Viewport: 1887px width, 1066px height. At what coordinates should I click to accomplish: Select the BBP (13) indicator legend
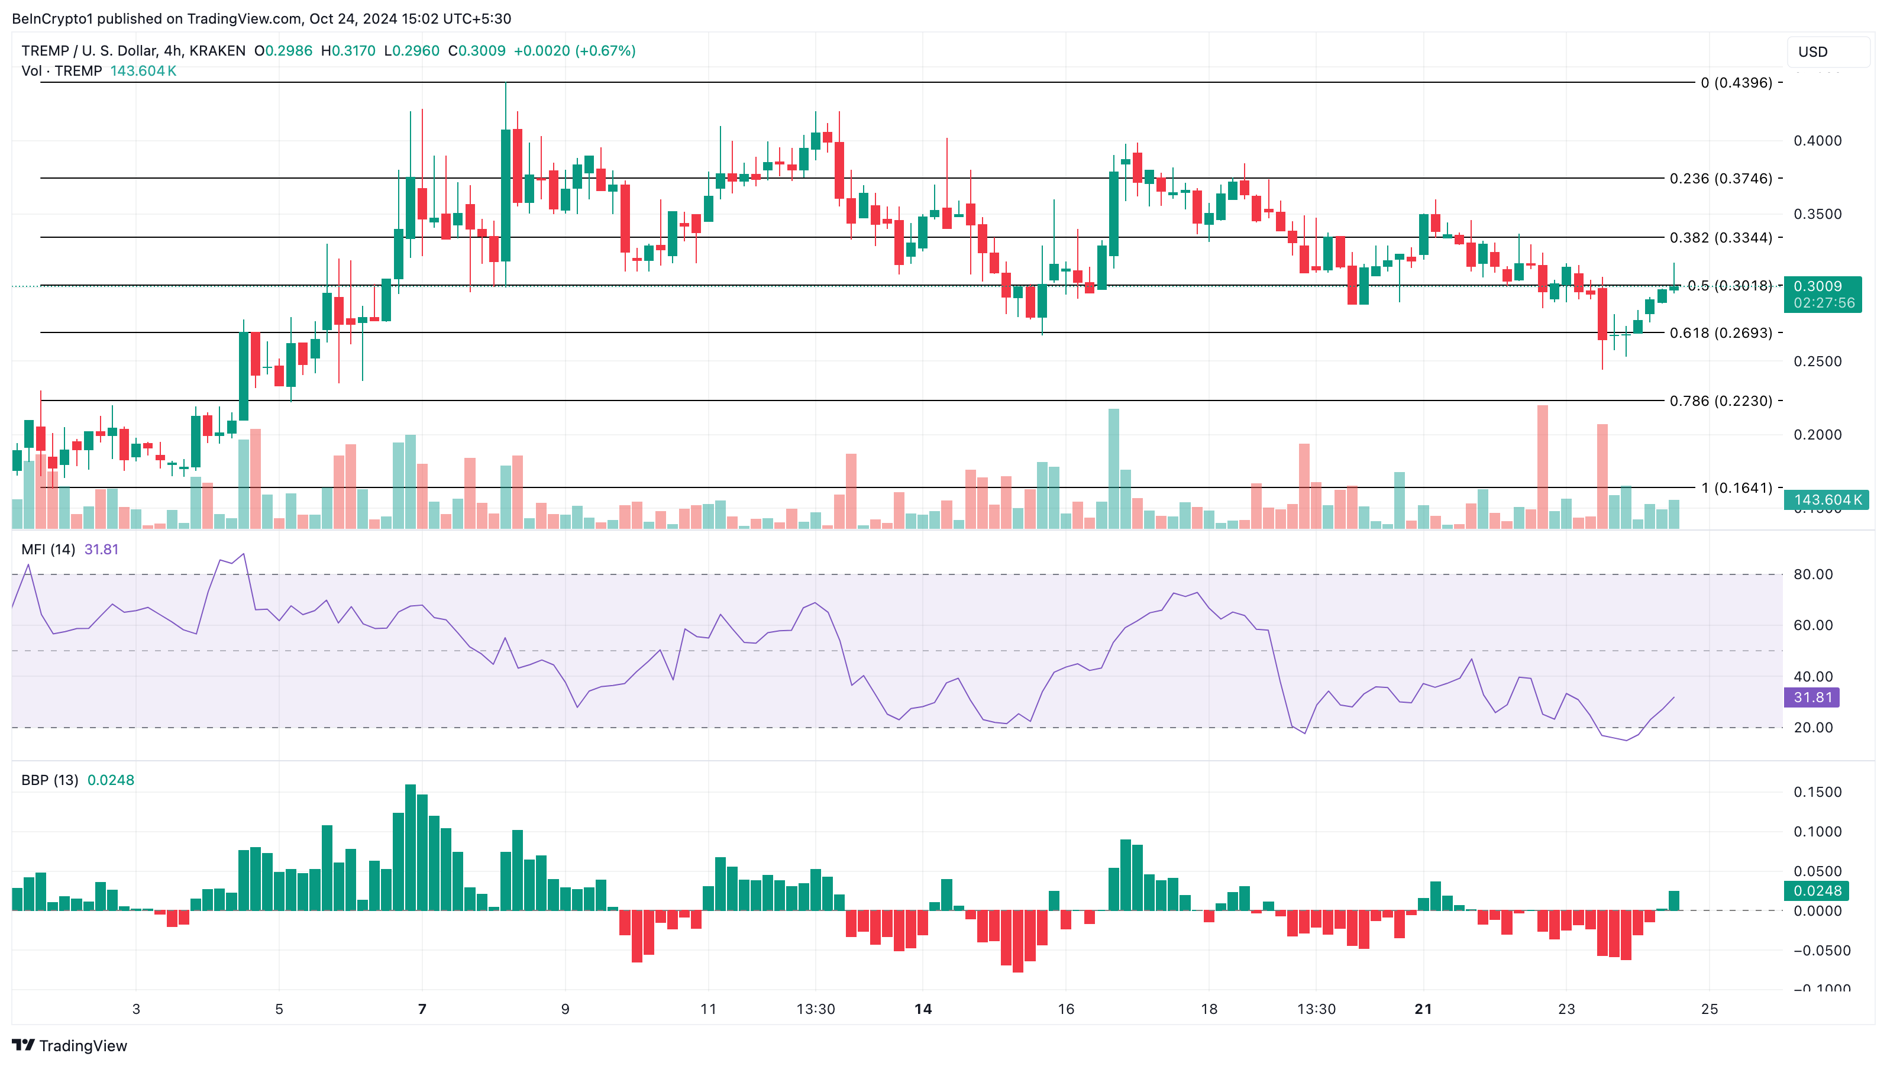tap(50, 780)
